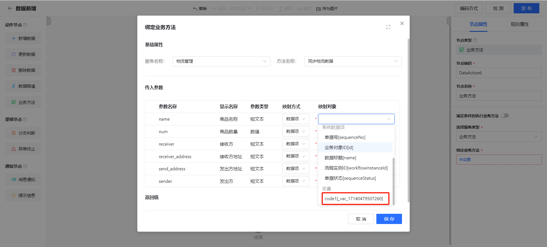The height and width of the screenshot is (247, 547).
Task: Click the 编码方式 button
Action: (x=469, y=8)
